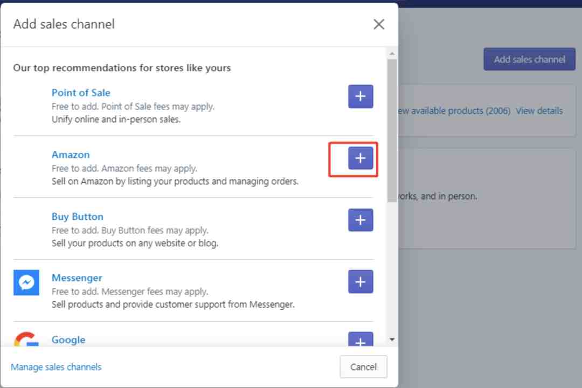This screenshot has height=388, width=582.
Task: Click the dialog scrollbar down arrow
Action: pos(392,339)
